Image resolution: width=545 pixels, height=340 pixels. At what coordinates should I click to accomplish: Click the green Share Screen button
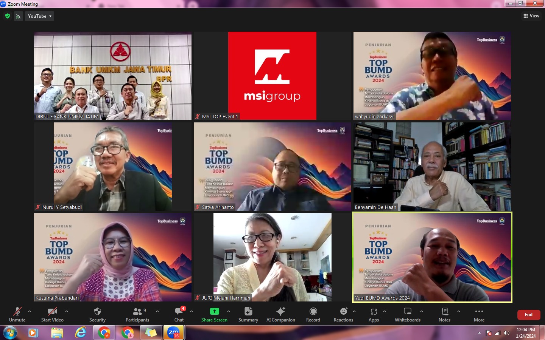(214, 312)
